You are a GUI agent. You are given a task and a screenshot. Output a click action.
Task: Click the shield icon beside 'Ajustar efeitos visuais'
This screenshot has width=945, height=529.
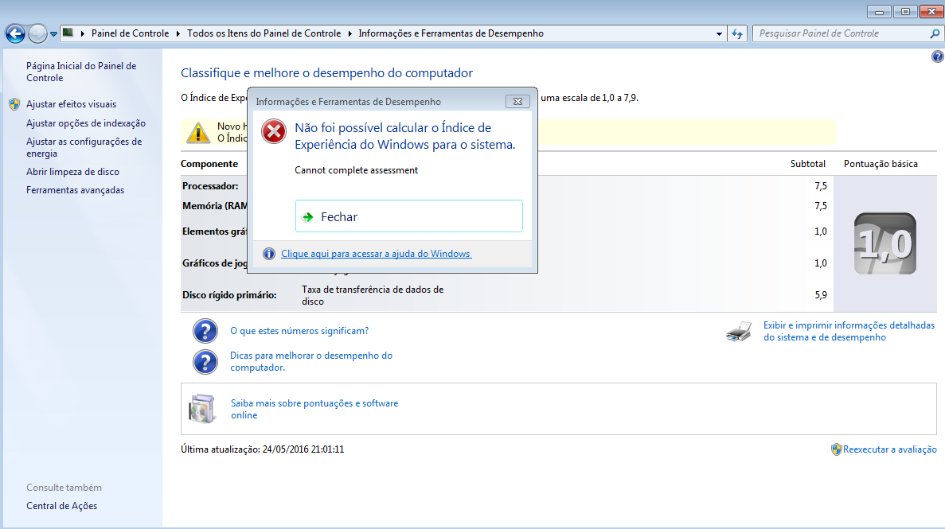[14, 104]
